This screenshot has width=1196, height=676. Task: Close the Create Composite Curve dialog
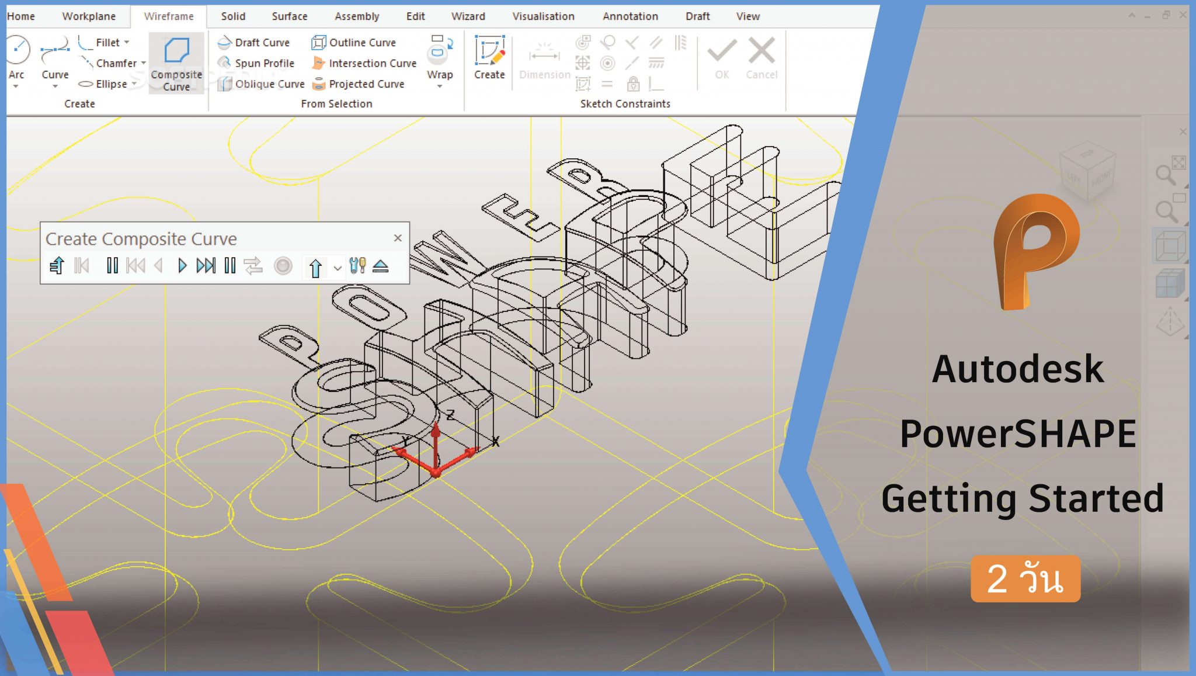(x=398, y=238)
